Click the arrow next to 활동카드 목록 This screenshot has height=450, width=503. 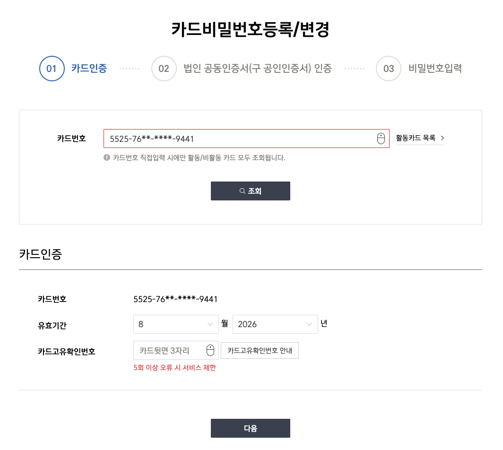(442, 138)
